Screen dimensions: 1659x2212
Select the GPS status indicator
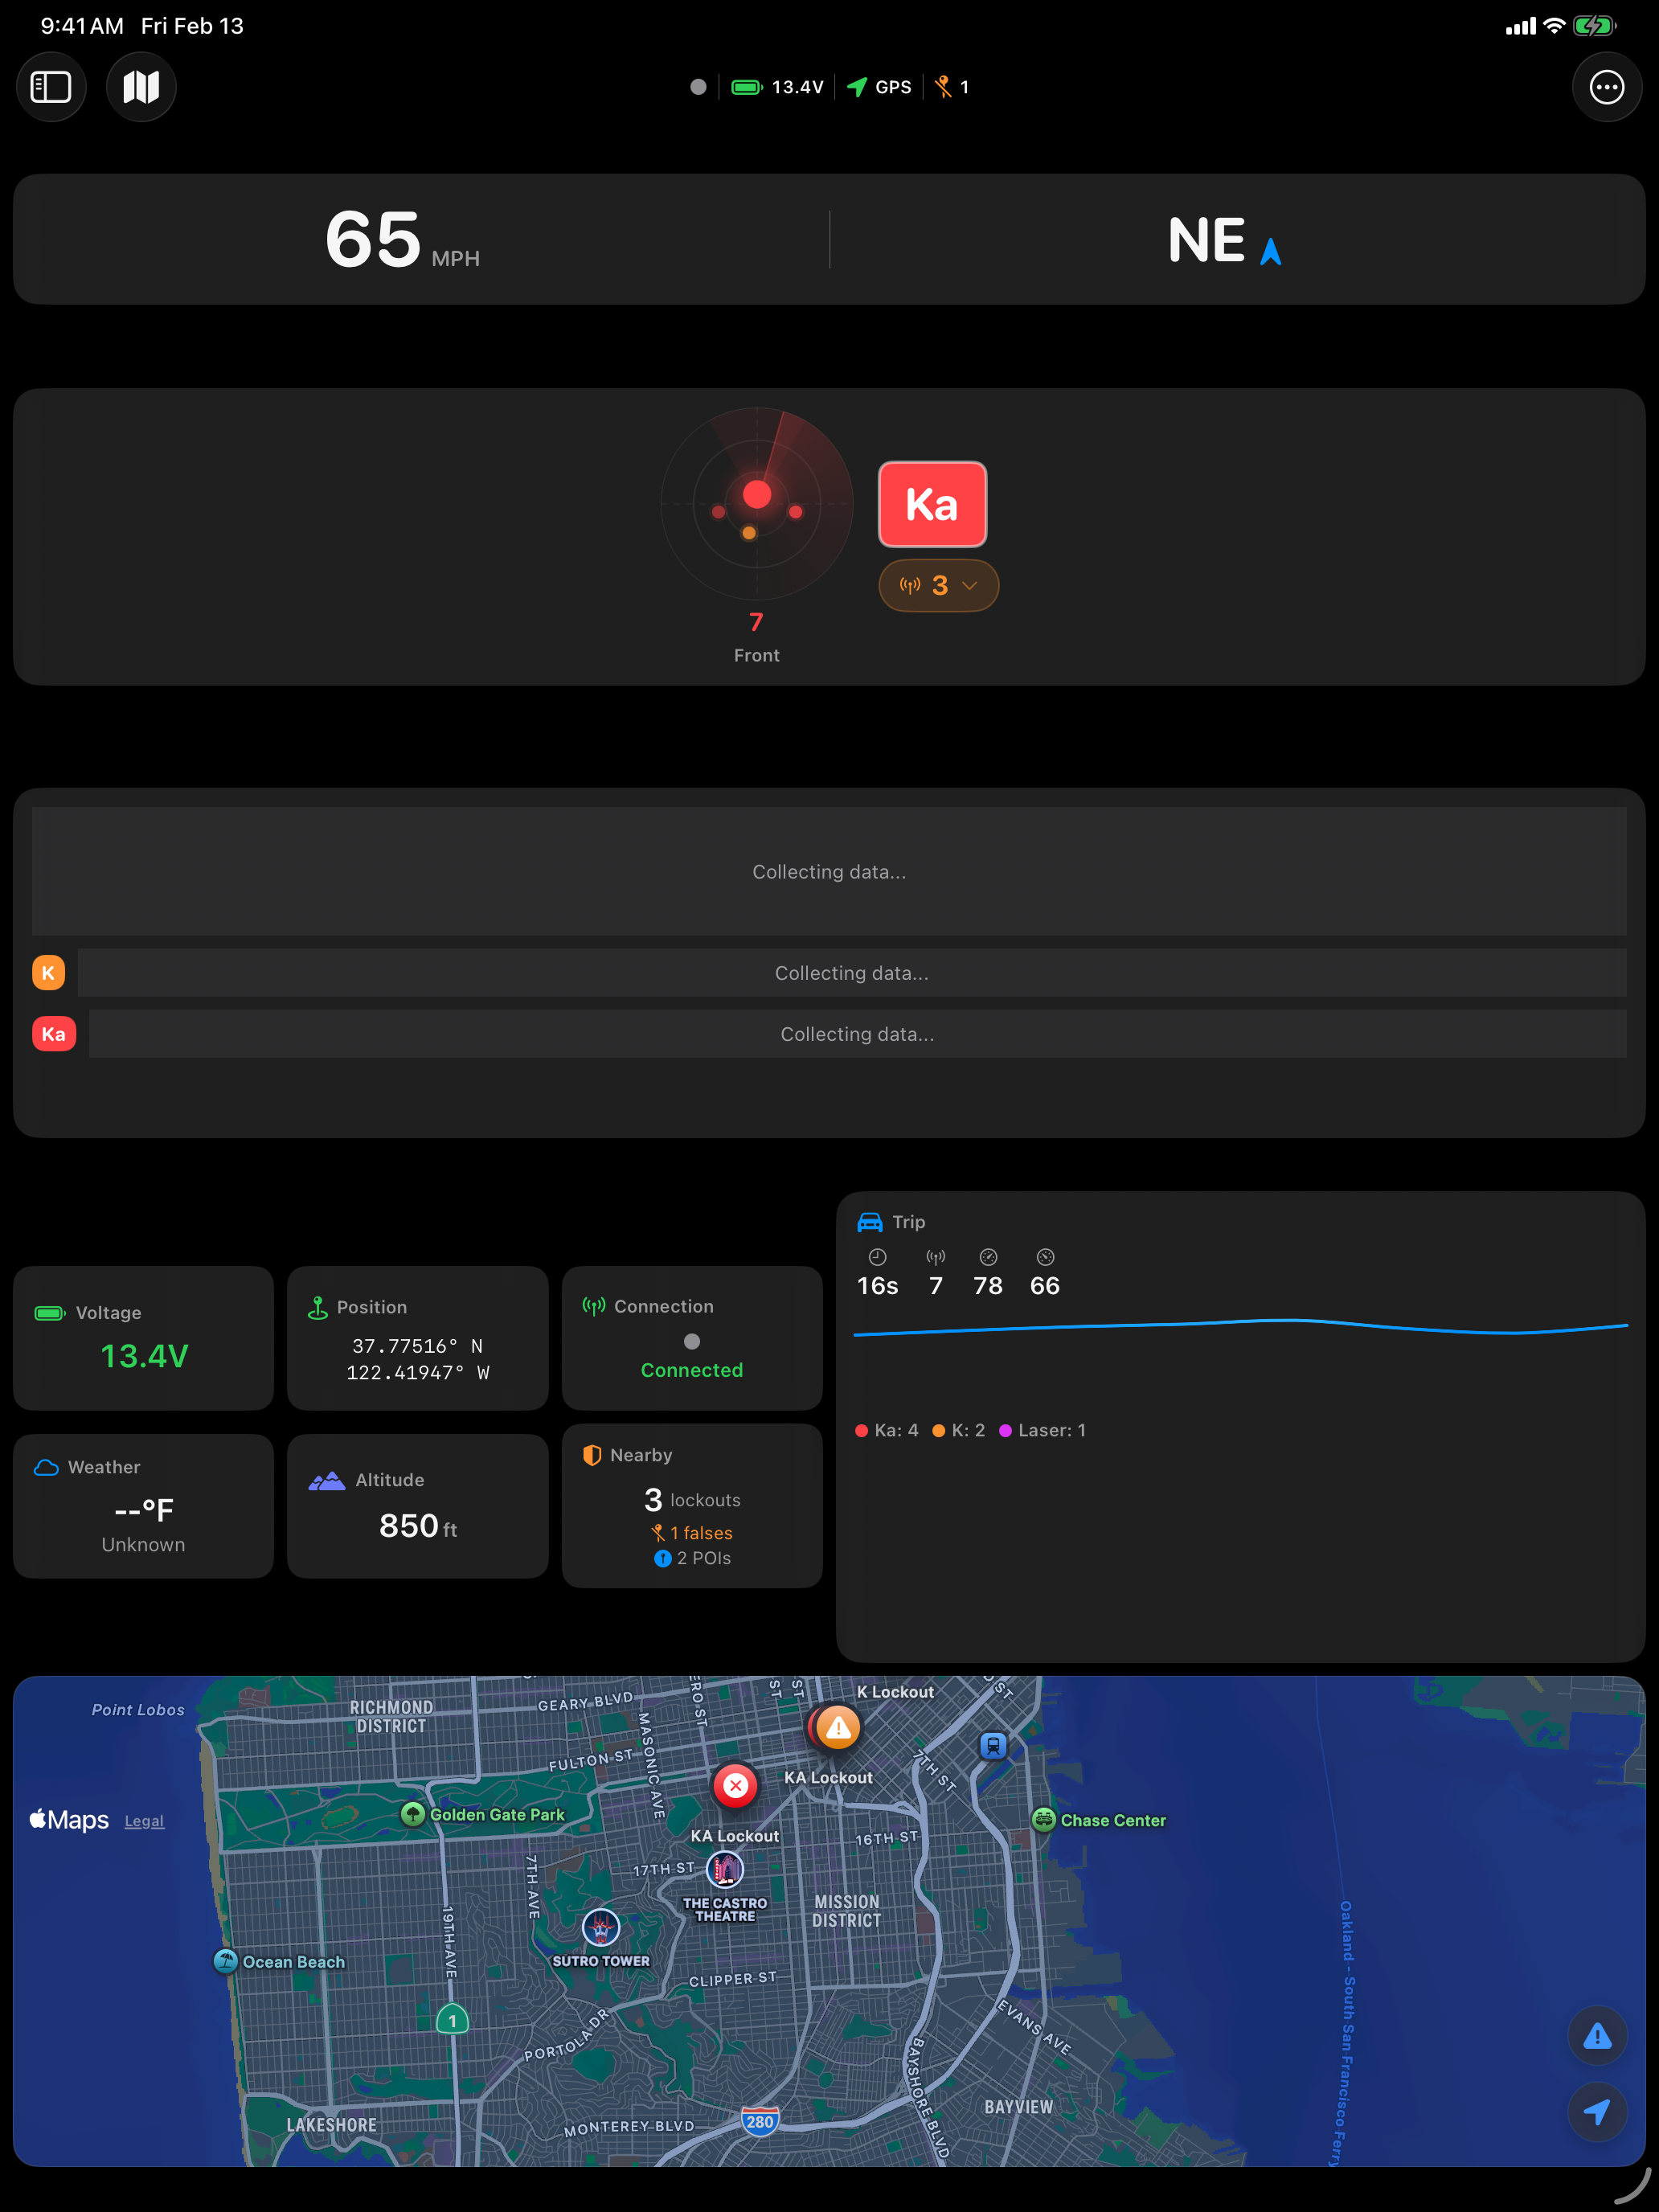pyautogui.click(x=878, y=87)
